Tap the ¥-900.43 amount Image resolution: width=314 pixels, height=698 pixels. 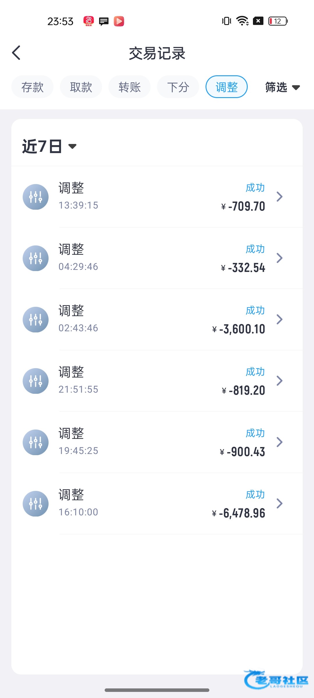coord(242,452)
